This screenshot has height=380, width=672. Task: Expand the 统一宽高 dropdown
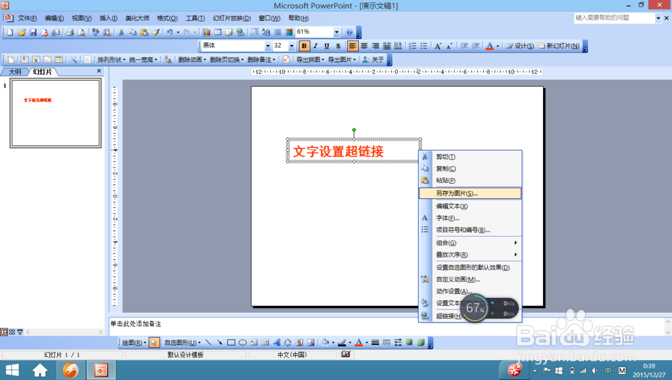(143, 60)
